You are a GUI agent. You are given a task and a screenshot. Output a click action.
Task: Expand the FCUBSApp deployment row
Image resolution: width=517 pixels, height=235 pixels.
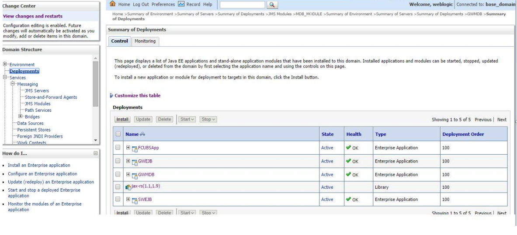pyautogui.click(x=128, y=148)
